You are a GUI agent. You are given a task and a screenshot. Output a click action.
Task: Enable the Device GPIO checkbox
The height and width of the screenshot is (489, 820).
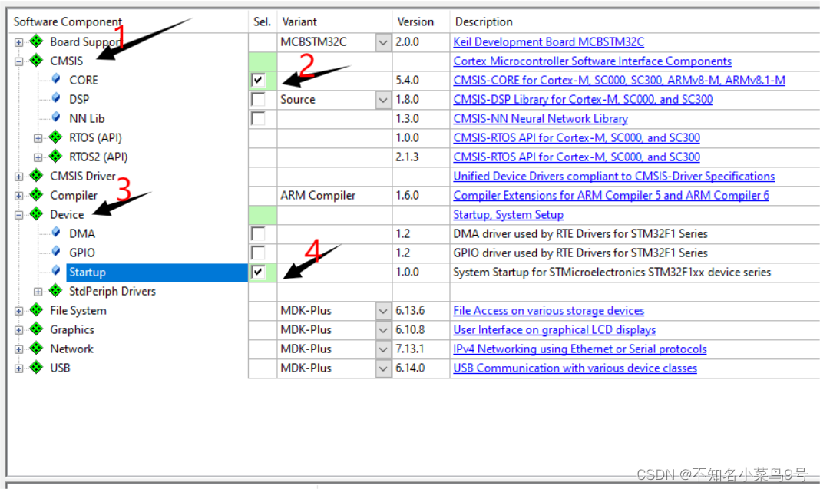(258, 253)
